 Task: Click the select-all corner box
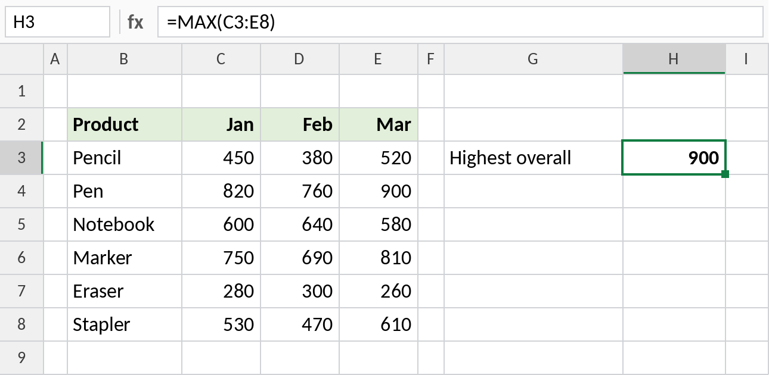click(x=21, y=59)
